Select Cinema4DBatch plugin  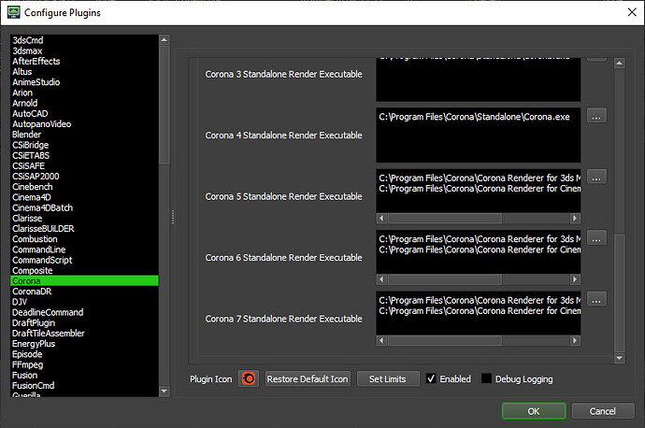pyautogui.click(x=84, y=207)
